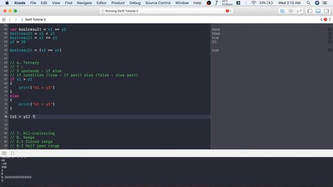The width and height of the screenshot is (333, 187).
Task: Show quick look for true result on line 57
Action: click(x=329, y=38)
